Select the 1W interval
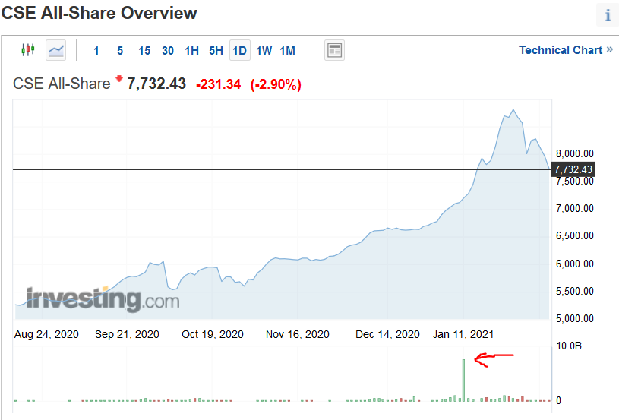Image resolution: width=619 pixels, height=420 pixels. pos(264,51)
